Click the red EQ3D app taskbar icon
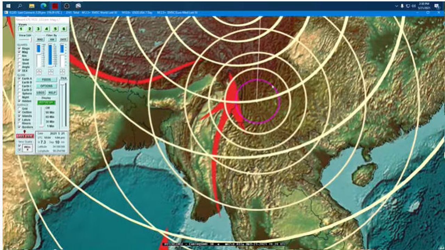The width and height of the screenshot is (445, 250). 55,6
